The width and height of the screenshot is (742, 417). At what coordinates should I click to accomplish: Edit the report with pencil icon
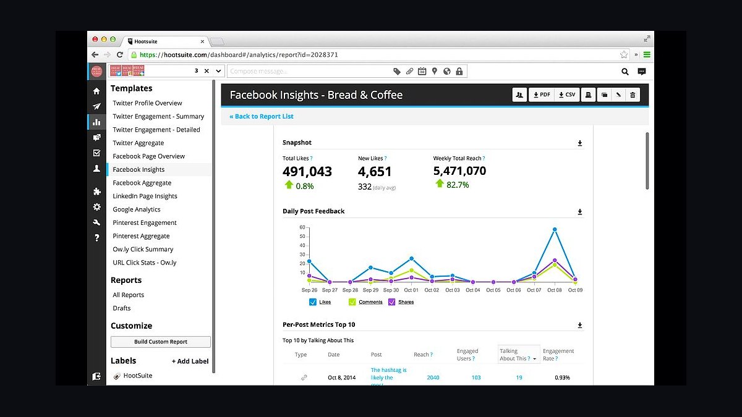tap(618, 95)
